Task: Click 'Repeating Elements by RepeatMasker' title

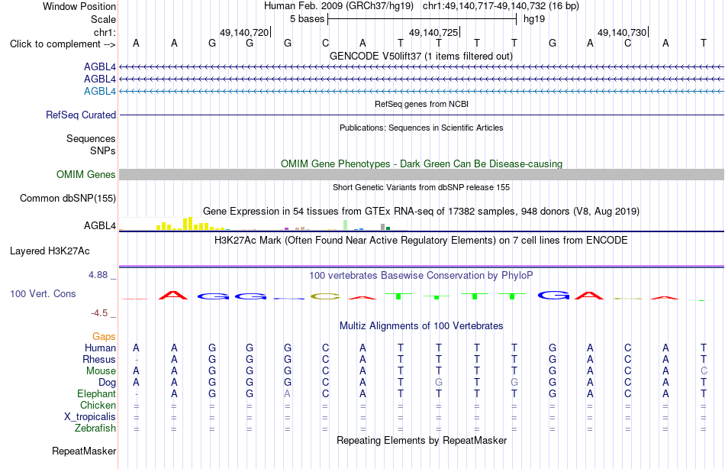Action: click(x=421, y=440)
